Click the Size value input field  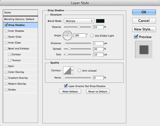98,55
